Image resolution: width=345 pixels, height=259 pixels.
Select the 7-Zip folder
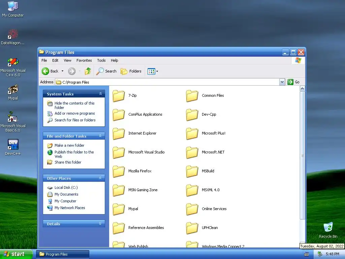(x=125, y=95)
